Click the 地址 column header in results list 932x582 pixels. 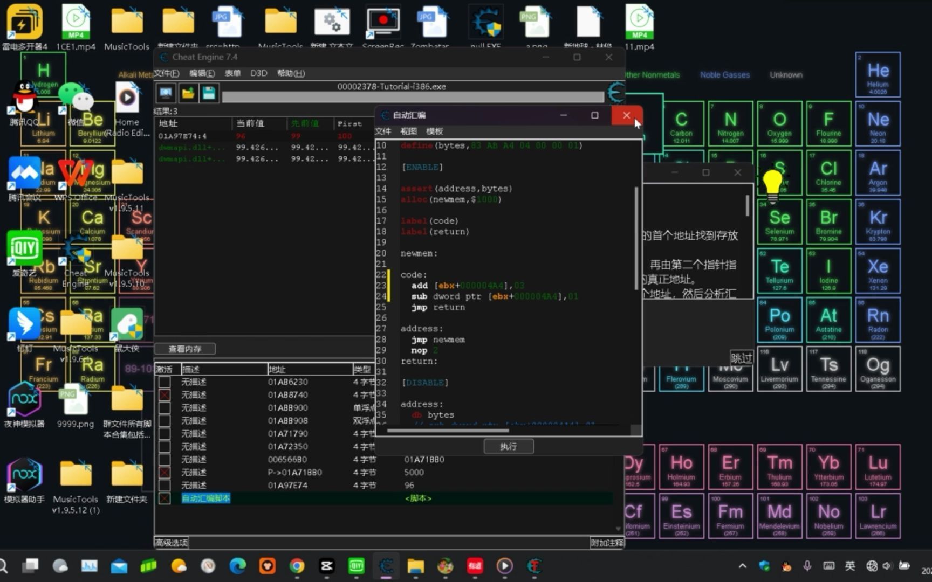194,123
